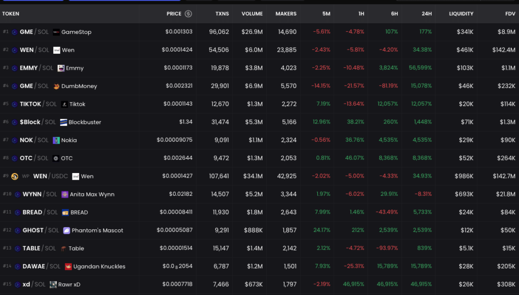The height and width of the screenshot is (295, 519).
Task: Sort by 24H price change header
Action: point(426,14)
